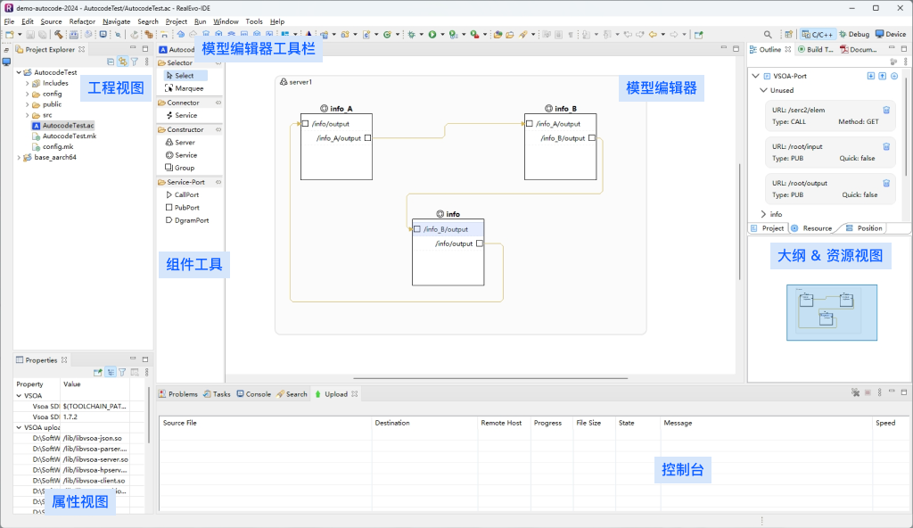This screenshot has width=913, height=528.
Task: Click the model editor horizontal scrollbar
Action: click(x=490, y=378)
